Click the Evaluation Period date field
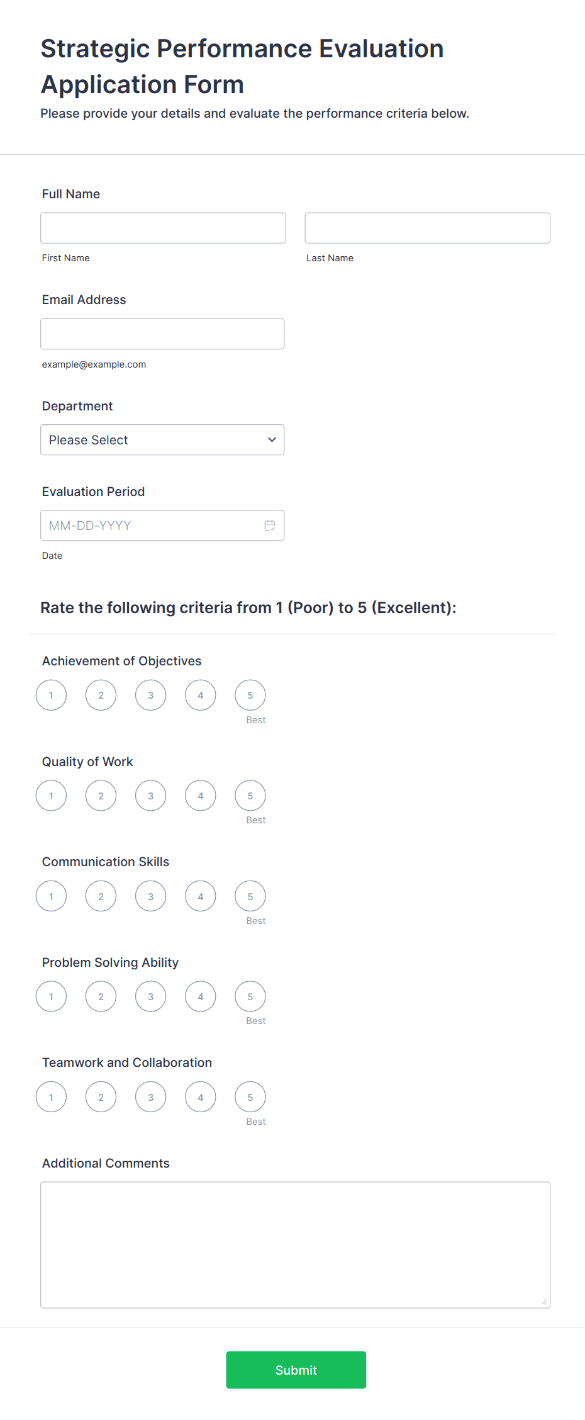Screen dimensions: 585x1420 point(151,526)
